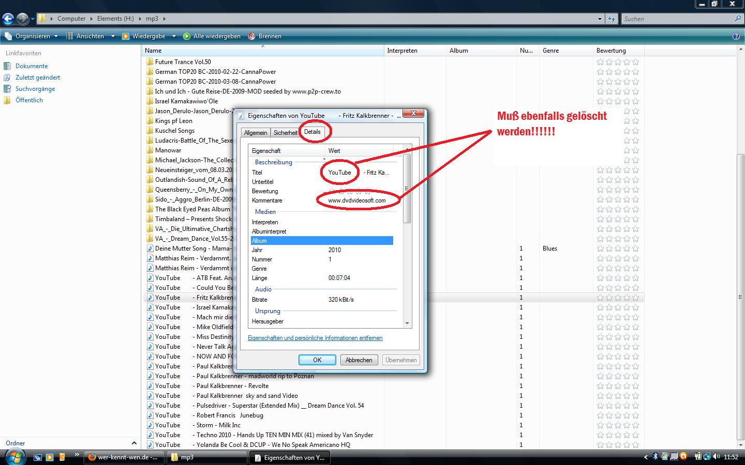The width and height of the screenshot is (745, 465).
Task: Select Suchvorgänge favorite link
Action: pyautogui.click(x=35, y=89)
